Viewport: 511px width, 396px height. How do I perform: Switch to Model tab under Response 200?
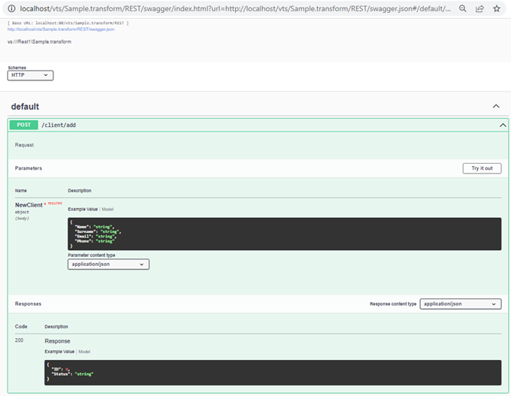coord(84,352)
